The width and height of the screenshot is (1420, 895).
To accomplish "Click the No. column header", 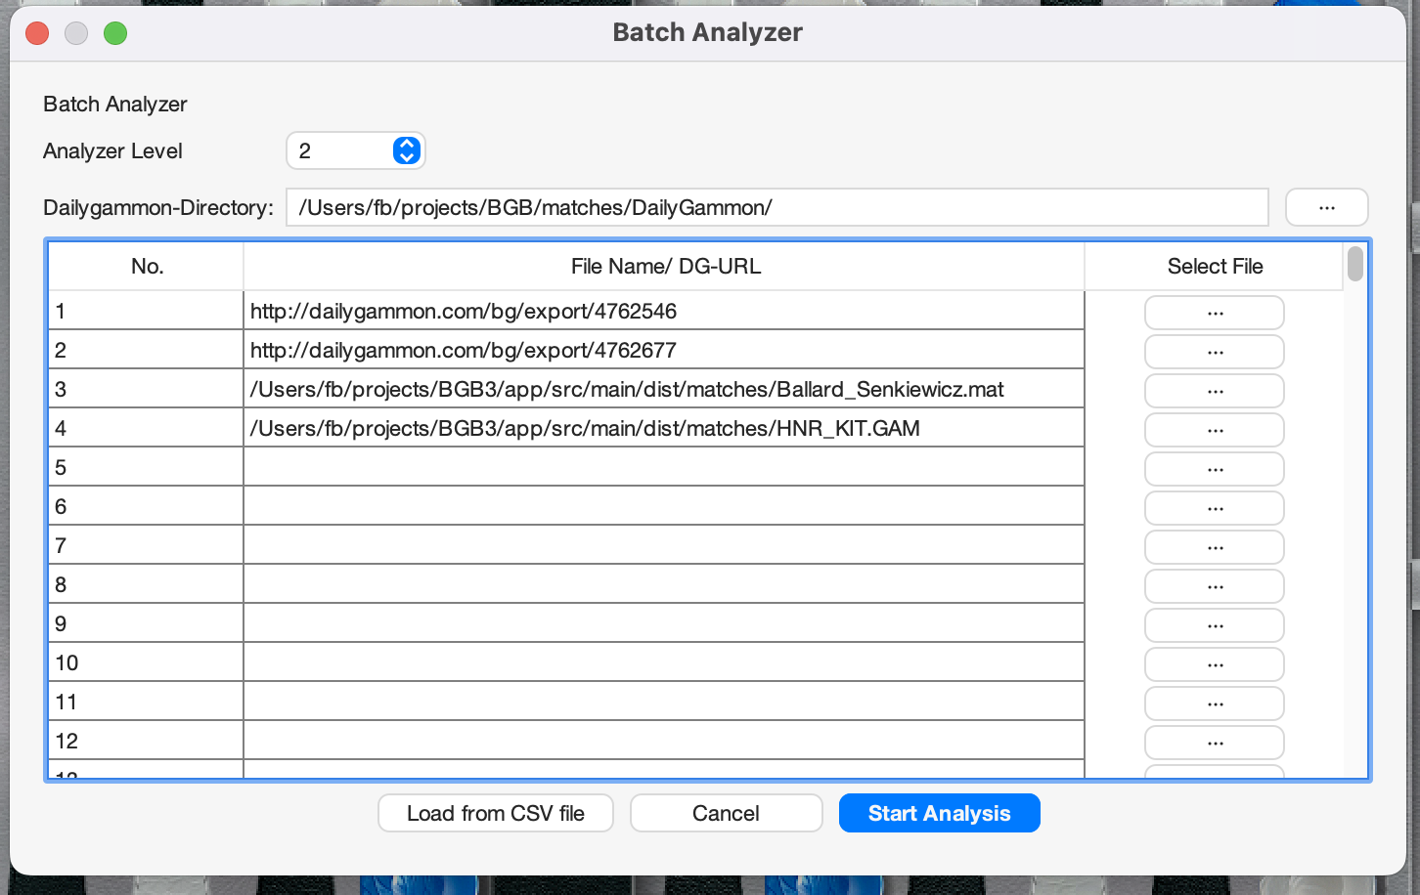I will tap(147, 266).
